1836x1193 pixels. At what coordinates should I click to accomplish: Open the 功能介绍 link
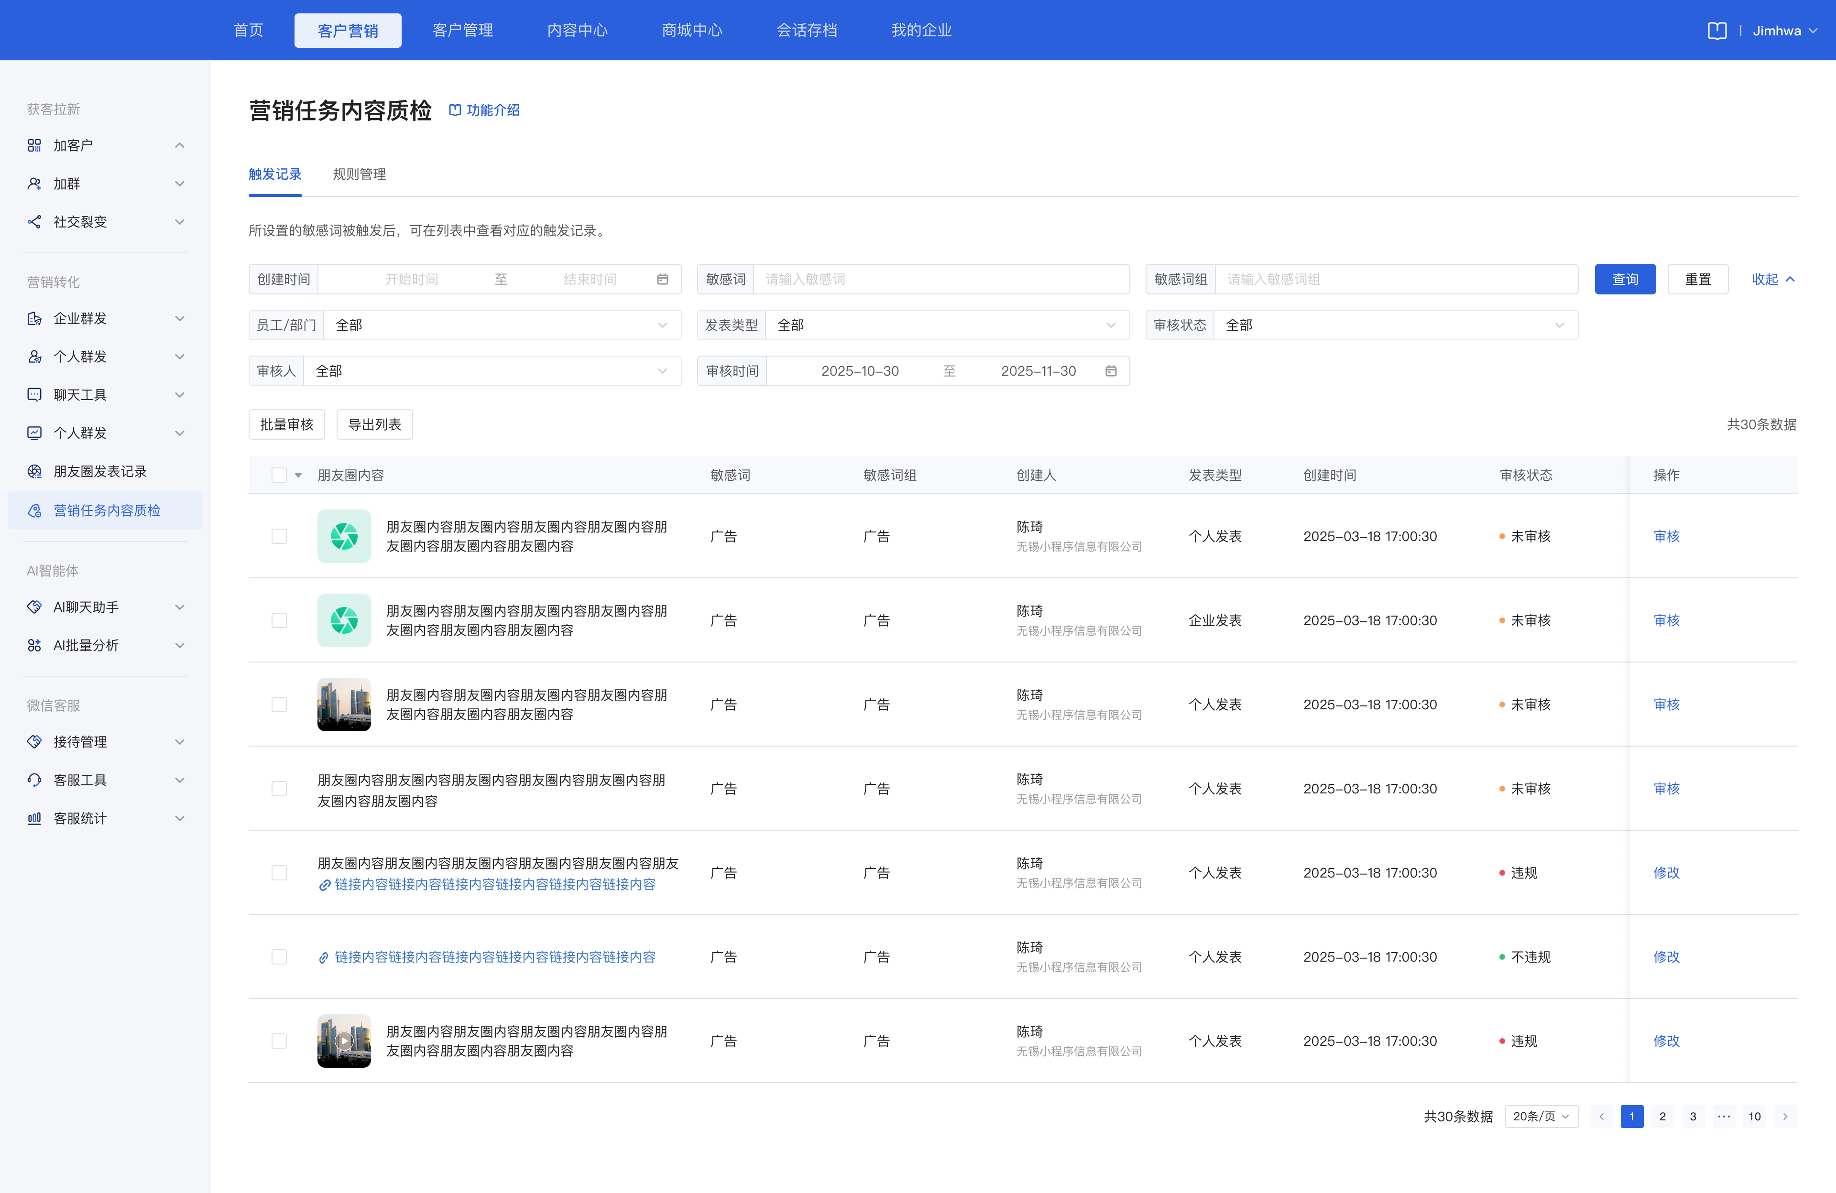[x=484, y=110]
